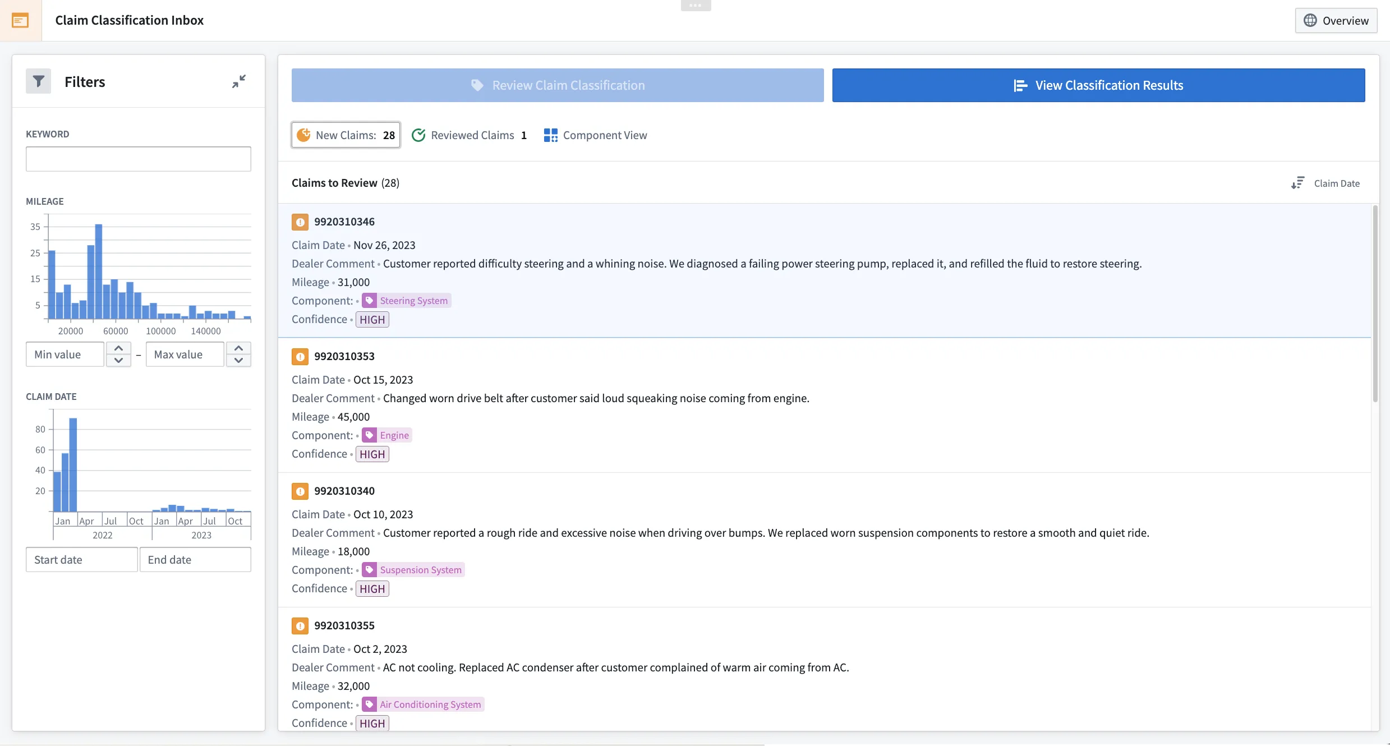Click the funnel filter icon
Image resolution: width=1390 pixels, height=746 pixels.
[x=38, y=82]
